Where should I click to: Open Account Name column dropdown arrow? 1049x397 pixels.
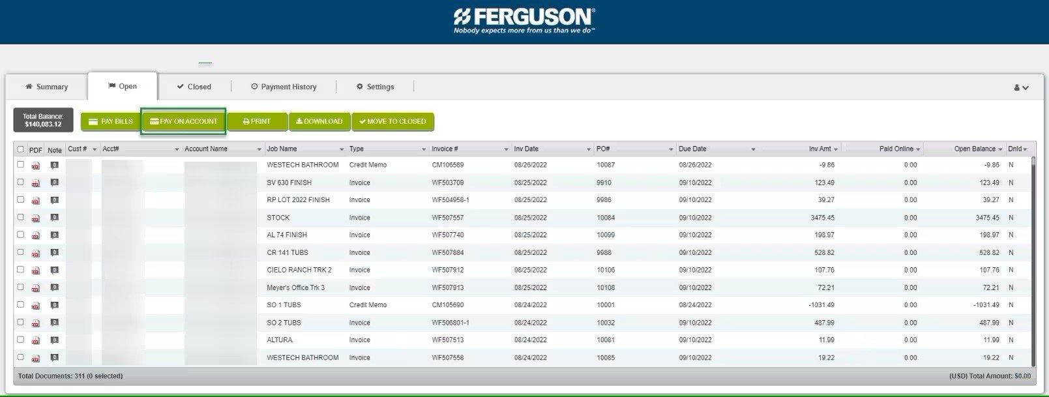pyautogui.click(x=259, y=149)
